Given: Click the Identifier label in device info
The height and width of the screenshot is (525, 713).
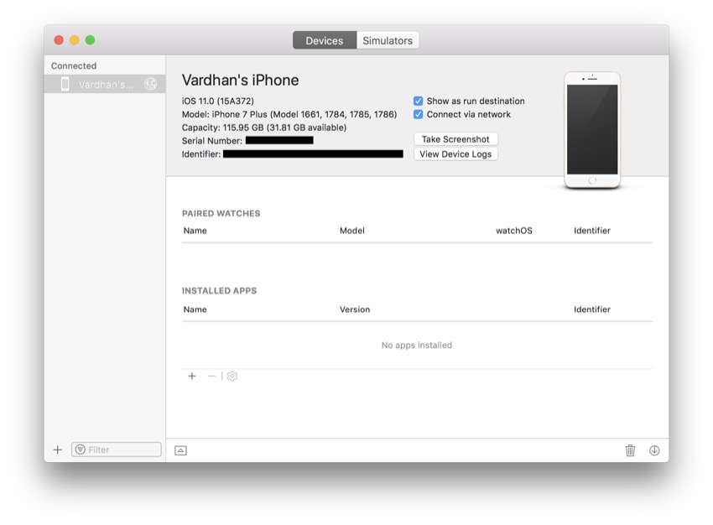Looking at the screenshot, I should click(x=201, y=154).
